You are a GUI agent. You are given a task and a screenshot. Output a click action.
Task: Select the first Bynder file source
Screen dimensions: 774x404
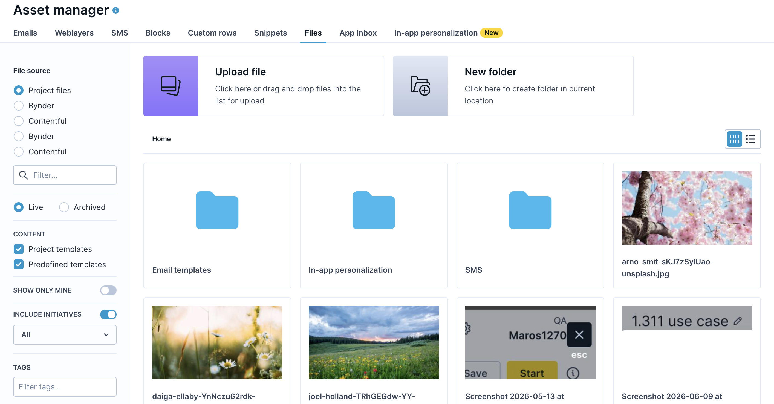pyautogui.click(x=19, y=106)
